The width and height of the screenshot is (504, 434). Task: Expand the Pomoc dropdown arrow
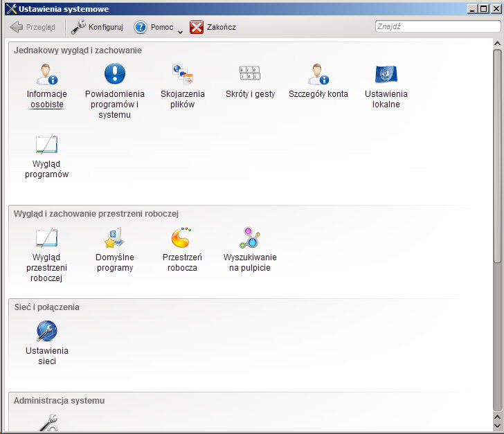[x=180, y=30]
